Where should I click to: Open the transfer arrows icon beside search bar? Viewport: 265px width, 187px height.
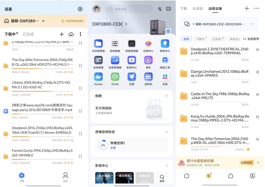pyautogui.click(x=160, y=9)
